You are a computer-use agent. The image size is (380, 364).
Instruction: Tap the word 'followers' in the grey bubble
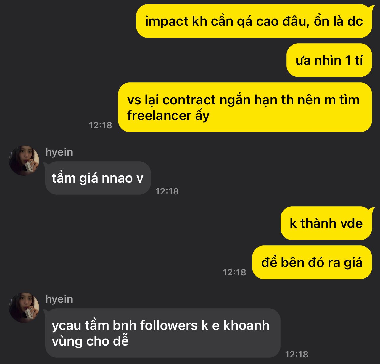169,325
